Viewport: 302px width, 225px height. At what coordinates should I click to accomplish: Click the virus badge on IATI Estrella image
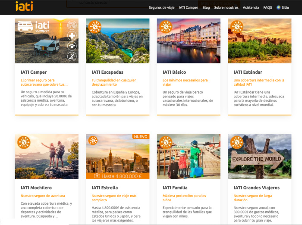(93, 141)
